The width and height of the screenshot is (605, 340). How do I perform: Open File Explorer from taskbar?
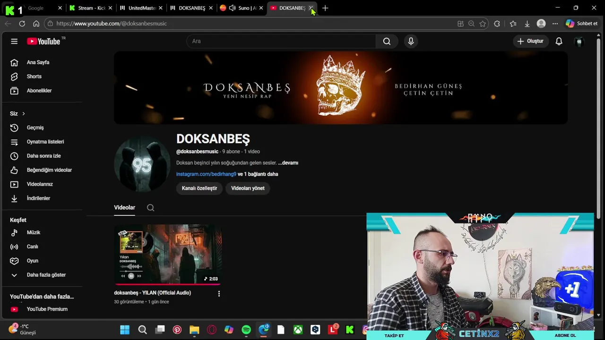coord(194,330)
